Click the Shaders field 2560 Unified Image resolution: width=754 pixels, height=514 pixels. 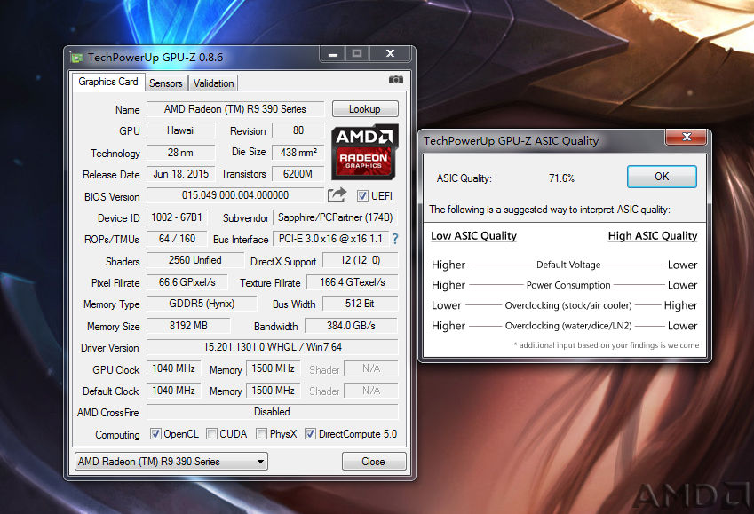click(195, 260)
